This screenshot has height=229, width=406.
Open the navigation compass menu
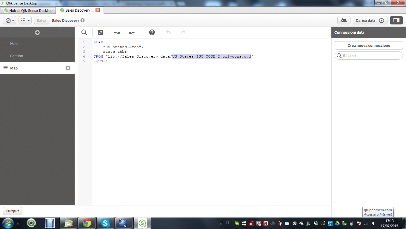pyautogui.click(x=10, y=21)
